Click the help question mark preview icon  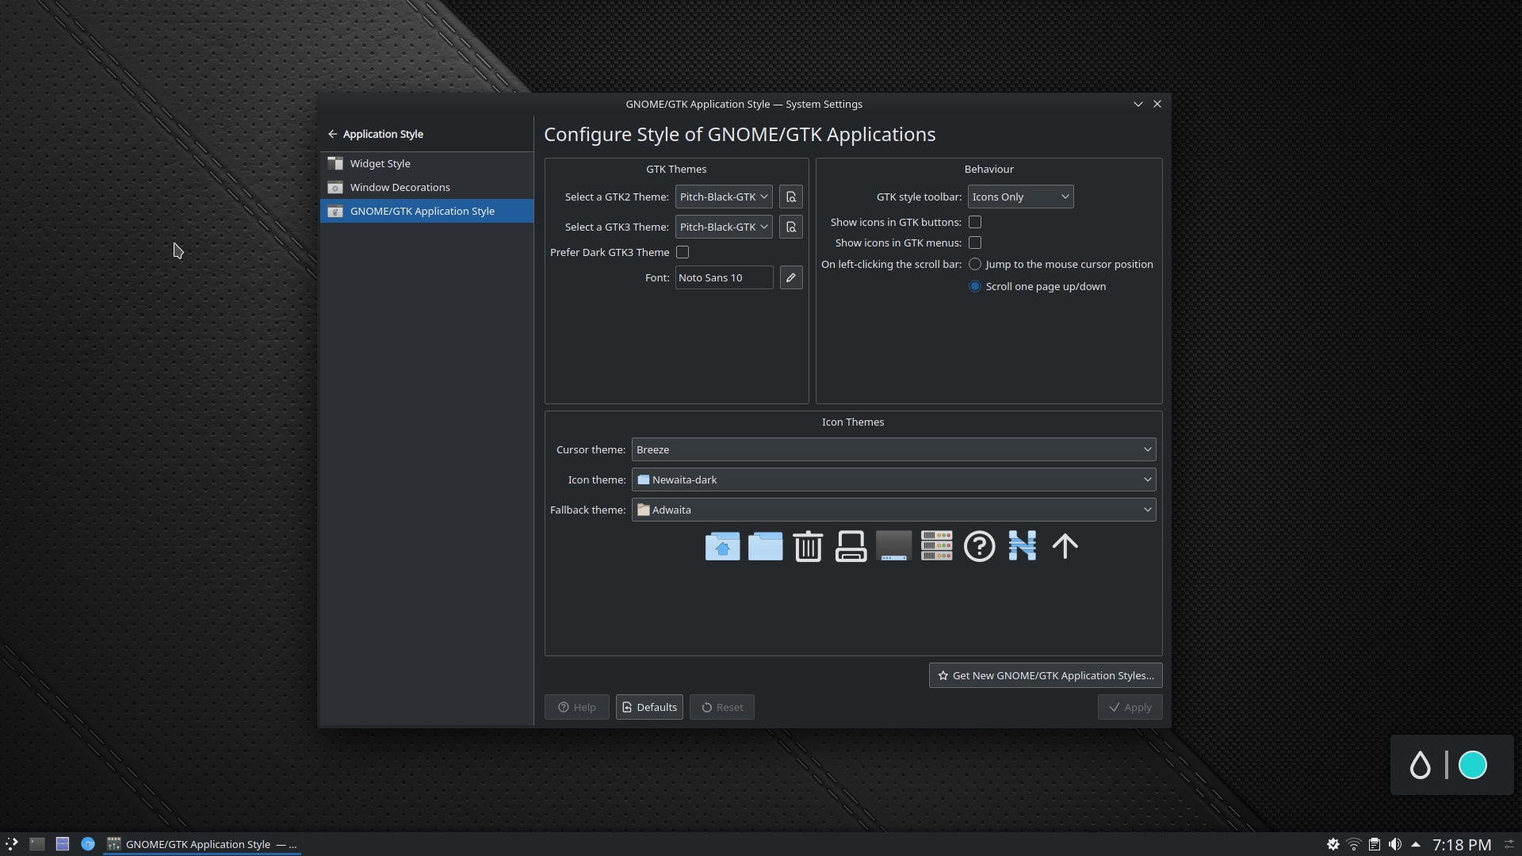coord(979,546)
